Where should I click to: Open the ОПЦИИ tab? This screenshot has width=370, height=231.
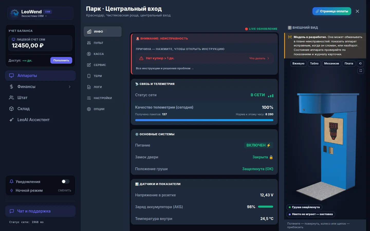tap(103, 109)
